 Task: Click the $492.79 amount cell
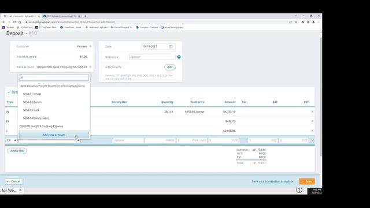coord(230,121)
